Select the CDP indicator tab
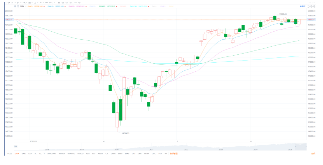323x165 pixels. 30,154
